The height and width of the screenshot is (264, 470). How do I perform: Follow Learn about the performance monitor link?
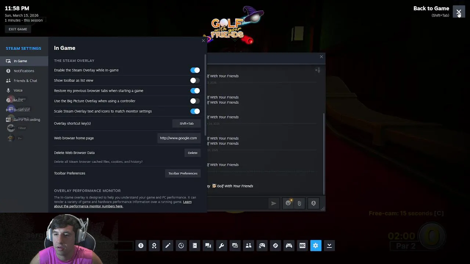tap(123, 204)
